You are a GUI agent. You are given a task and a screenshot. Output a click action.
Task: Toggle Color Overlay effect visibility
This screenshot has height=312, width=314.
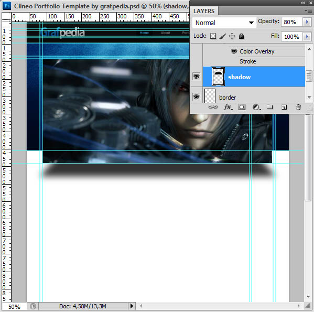[234, 51]
